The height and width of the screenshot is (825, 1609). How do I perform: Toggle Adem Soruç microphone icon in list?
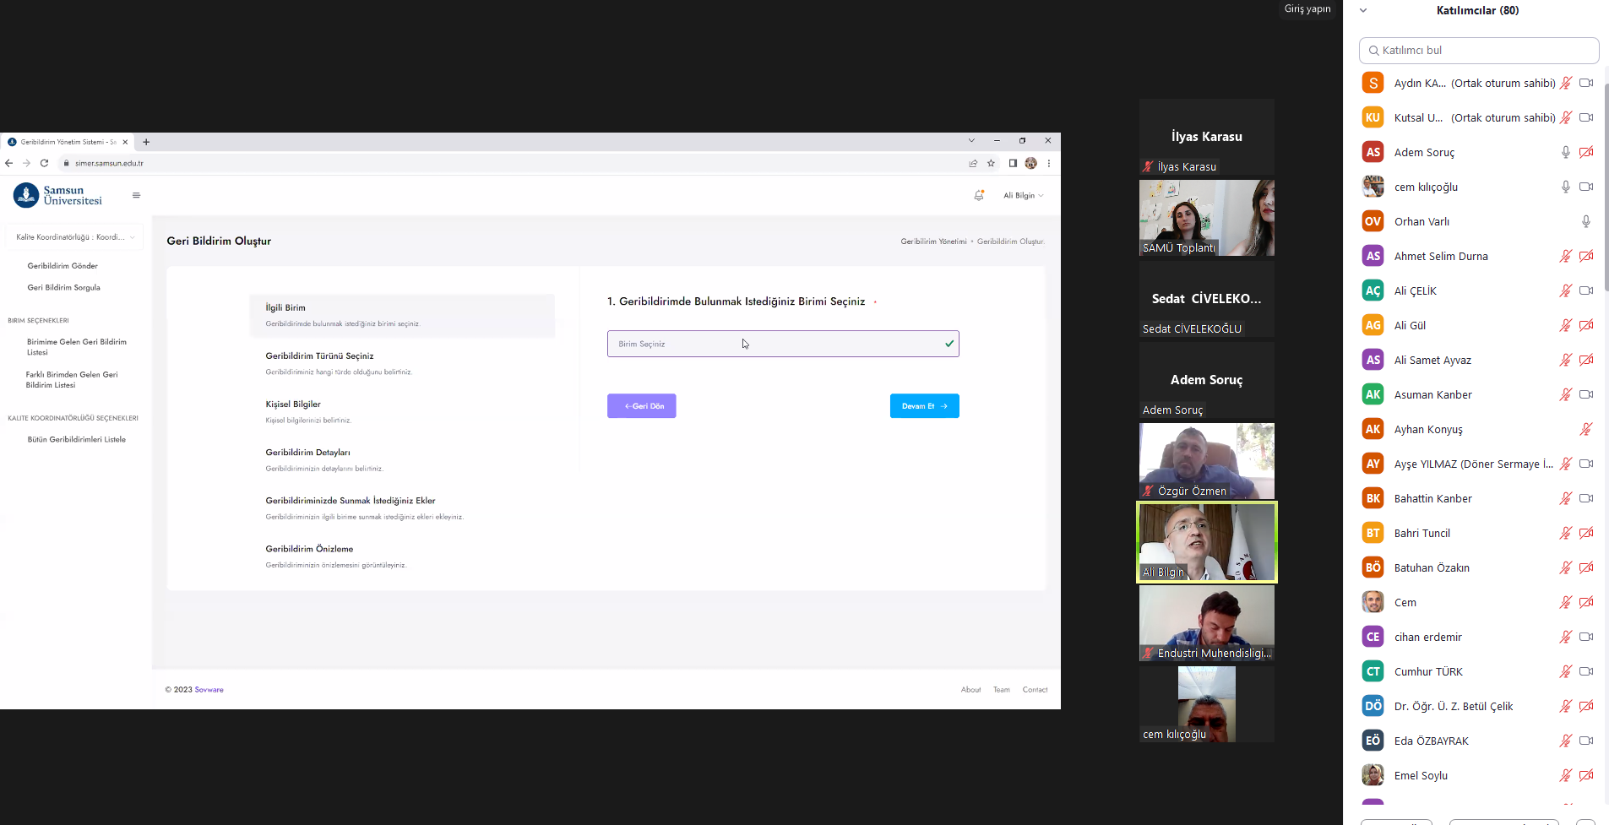pos(1565,152)
